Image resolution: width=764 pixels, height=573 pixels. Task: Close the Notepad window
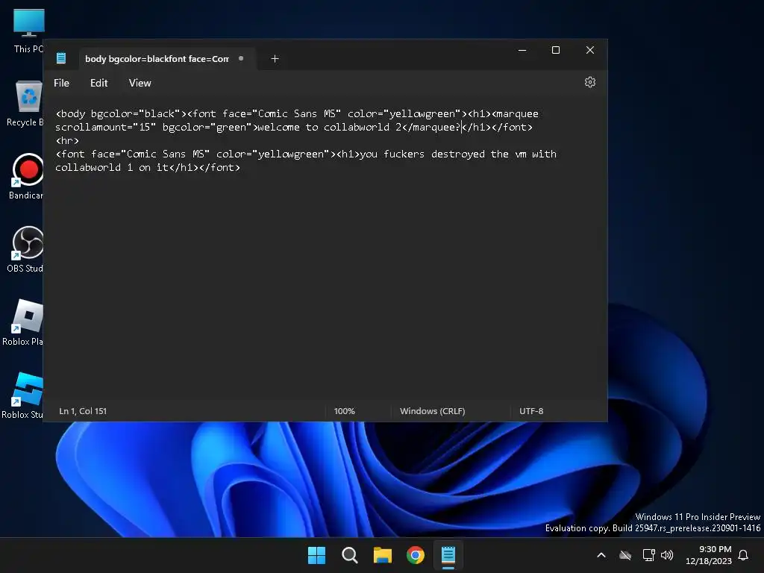click(589, 50)
